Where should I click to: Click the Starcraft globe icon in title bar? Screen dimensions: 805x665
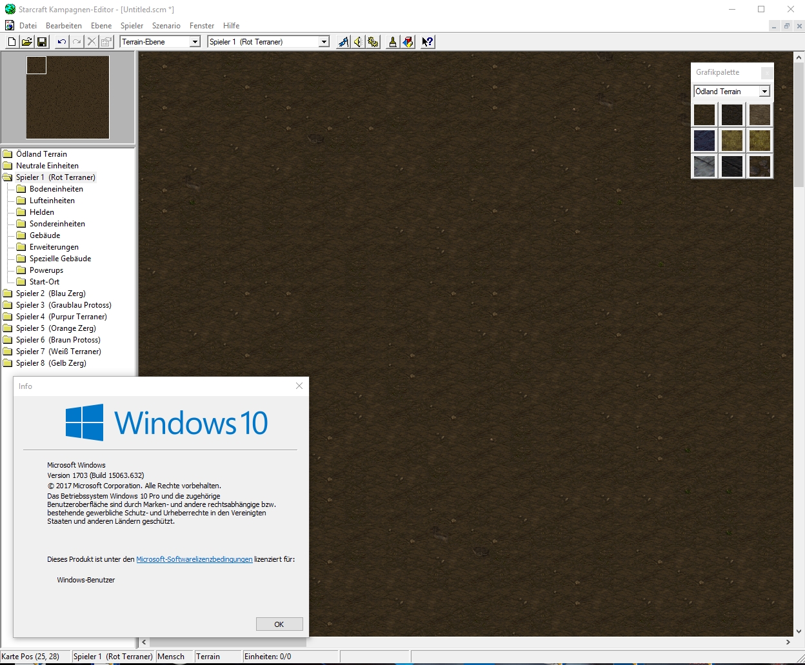pos(10,10)
